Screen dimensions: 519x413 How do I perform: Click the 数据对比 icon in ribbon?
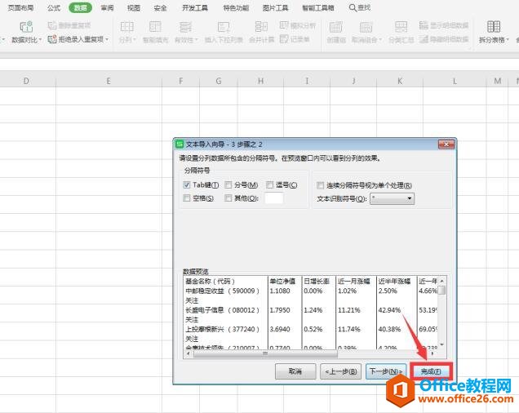click(26, 27)
